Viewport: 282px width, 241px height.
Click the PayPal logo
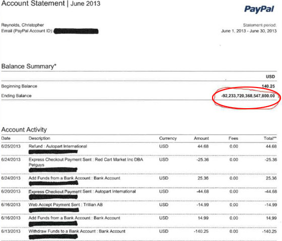click(x=259, y=9)
